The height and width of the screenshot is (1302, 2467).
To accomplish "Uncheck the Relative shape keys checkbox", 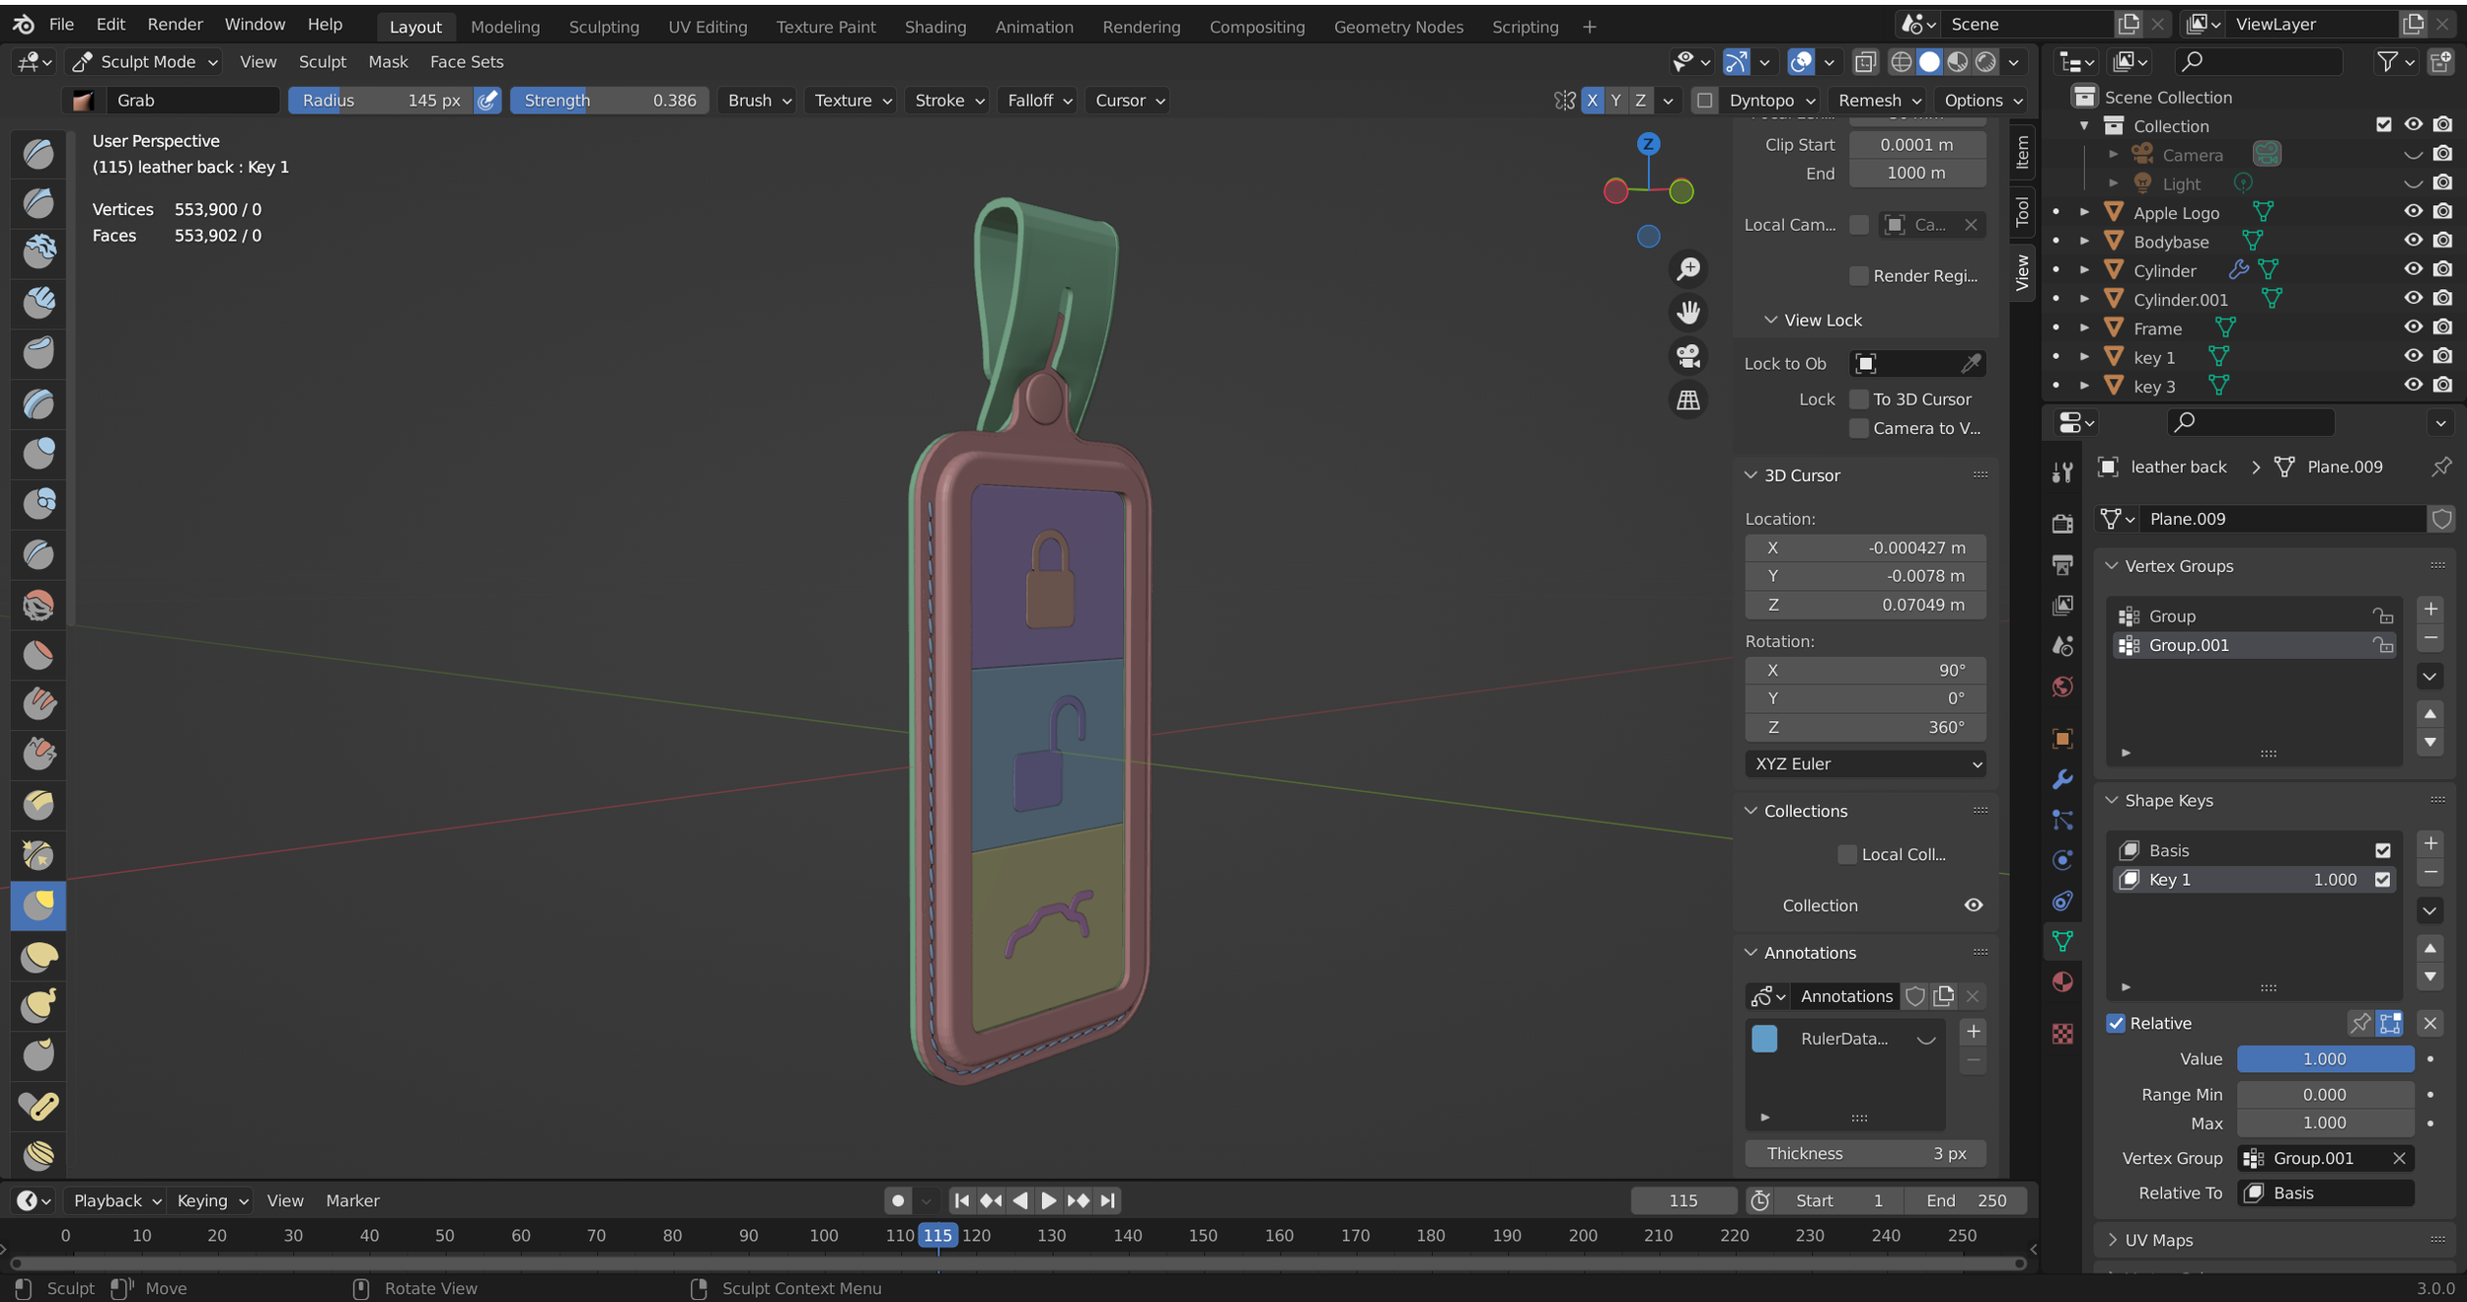I will click(2116, 1023).
